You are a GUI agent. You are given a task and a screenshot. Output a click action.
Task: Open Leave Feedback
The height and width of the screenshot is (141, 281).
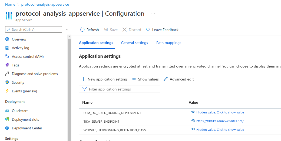point(162,30)
